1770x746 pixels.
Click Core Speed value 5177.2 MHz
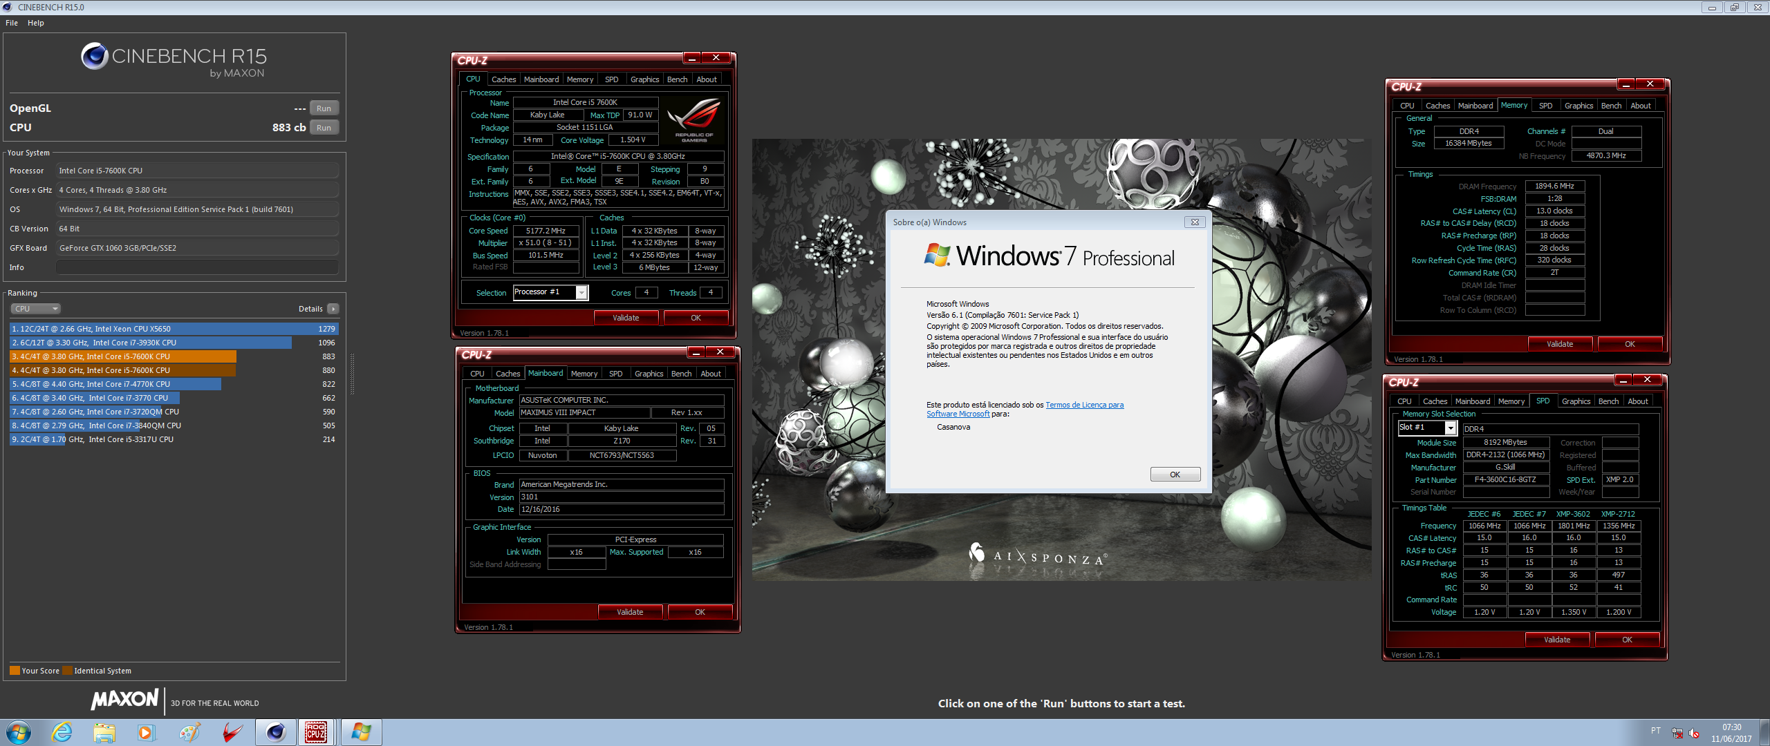tap(546, 231)
